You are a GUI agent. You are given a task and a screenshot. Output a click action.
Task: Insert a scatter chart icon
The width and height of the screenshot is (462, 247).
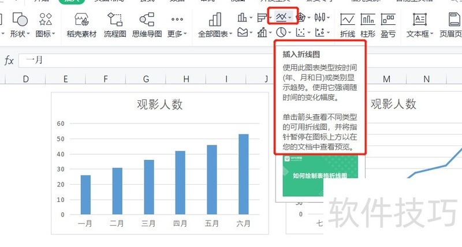300,32
